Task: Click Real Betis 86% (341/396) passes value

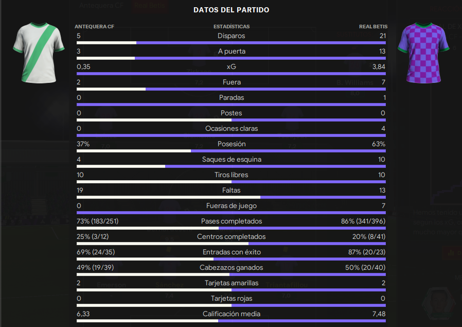Action: 363,221
